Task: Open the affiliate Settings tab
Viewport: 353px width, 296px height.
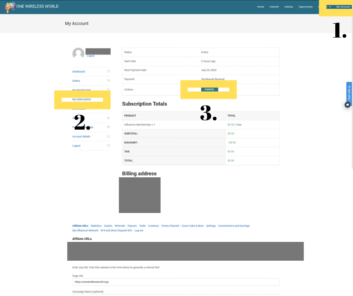Action: (211, 226)
